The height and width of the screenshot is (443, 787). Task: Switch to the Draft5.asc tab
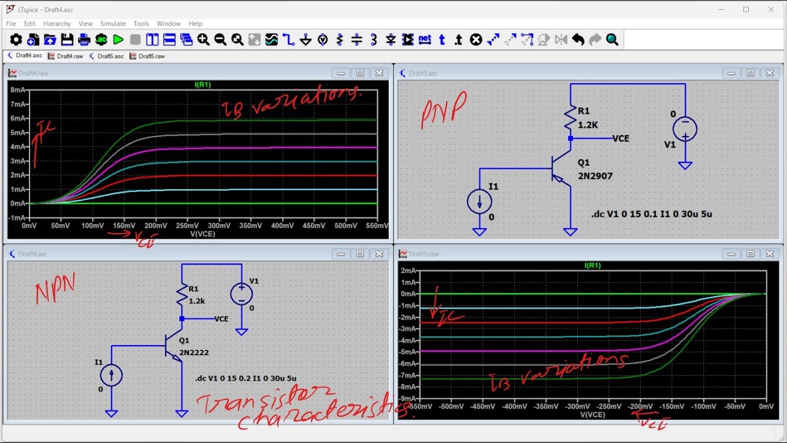coord(106,56)
